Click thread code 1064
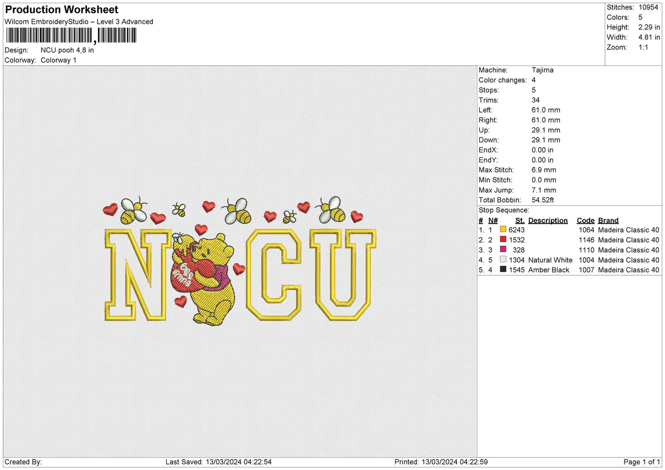The width and height of the screenshot is (665, 470). tap(586, 229)
